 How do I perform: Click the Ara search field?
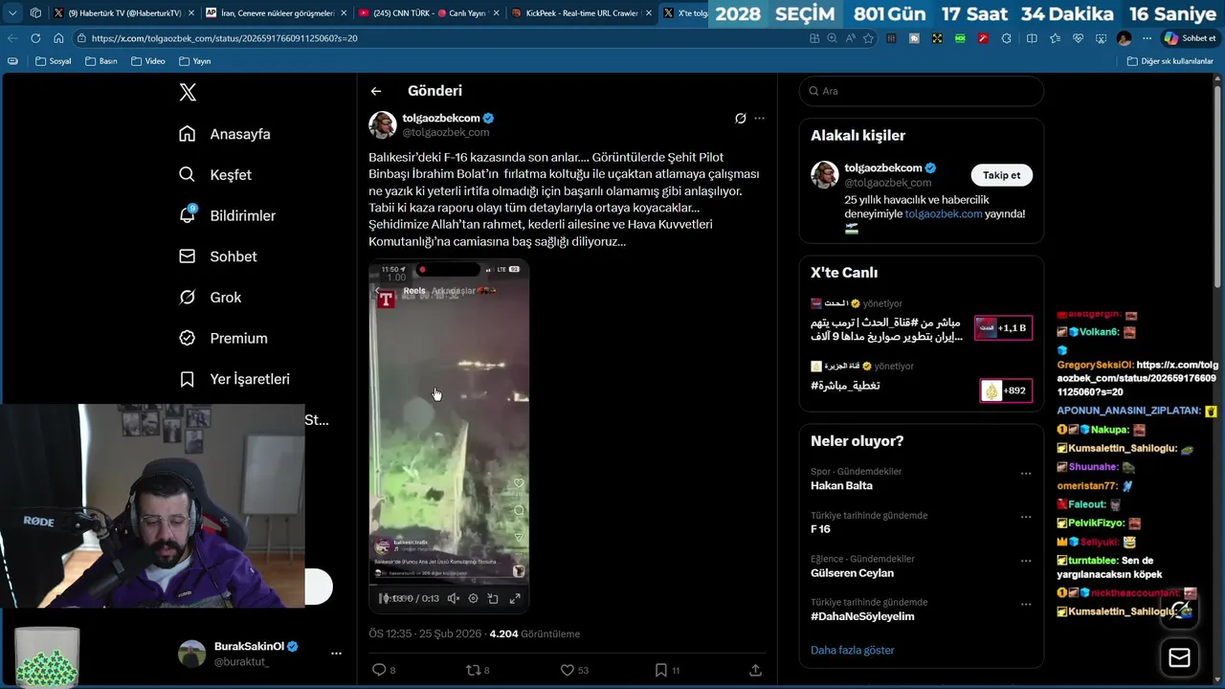click(922, 91)
